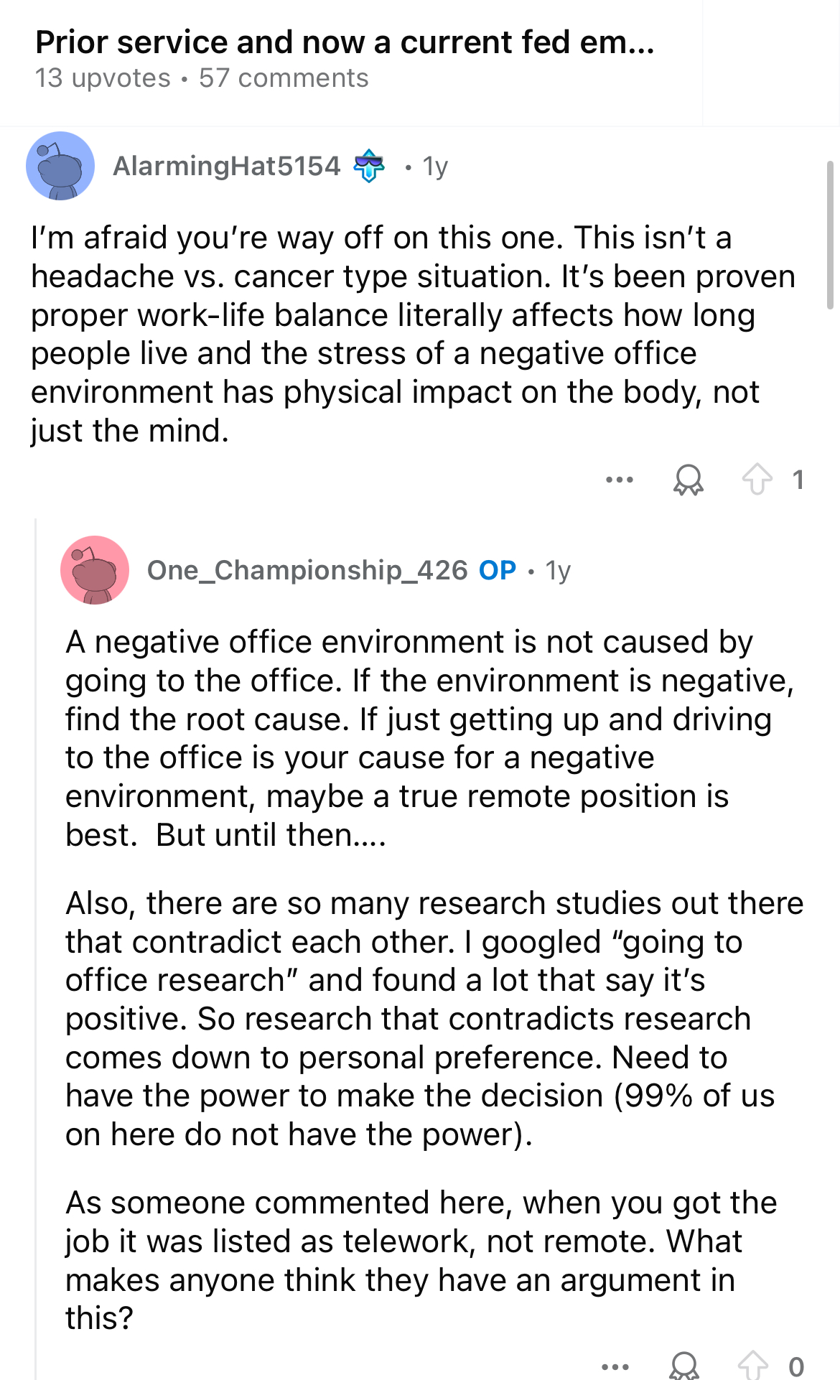Collapse the reply thread using the vertical indent line

point(36,948)
